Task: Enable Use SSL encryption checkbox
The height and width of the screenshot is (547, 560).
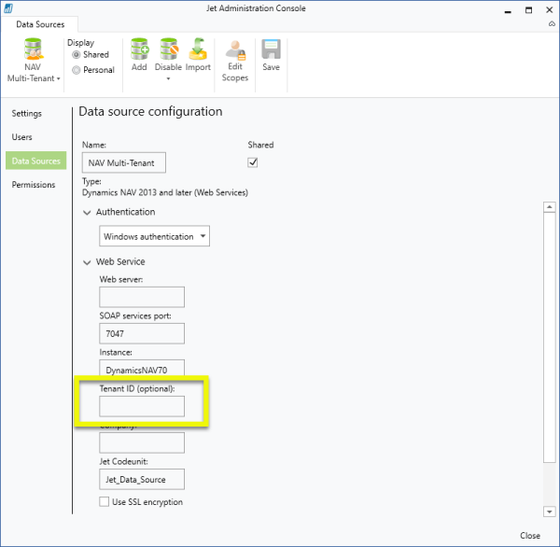Action: 105,502
